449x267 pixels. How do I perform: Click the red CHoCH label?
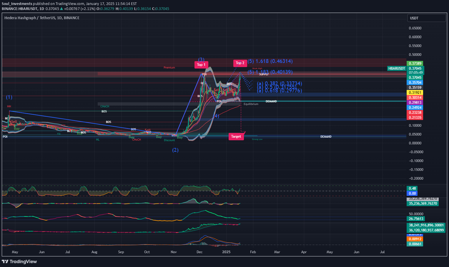click(137, 140)
